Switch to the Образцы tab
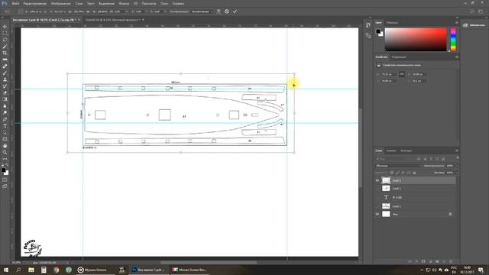The width and height of the screenshot is (489, 275). [x=392, y=23]
